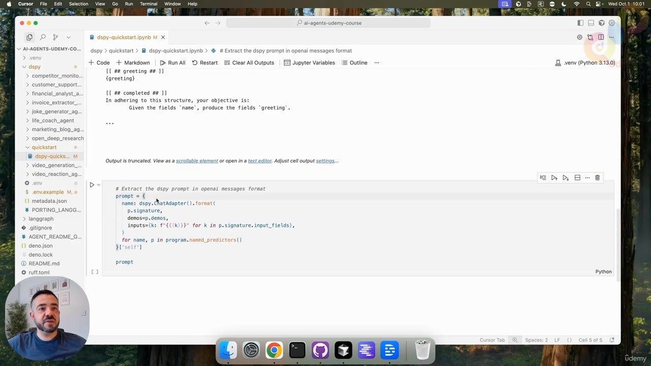This screenshot has height=366, width=651.
Task: Expand the .venv folder
Action: coord(49,58)
